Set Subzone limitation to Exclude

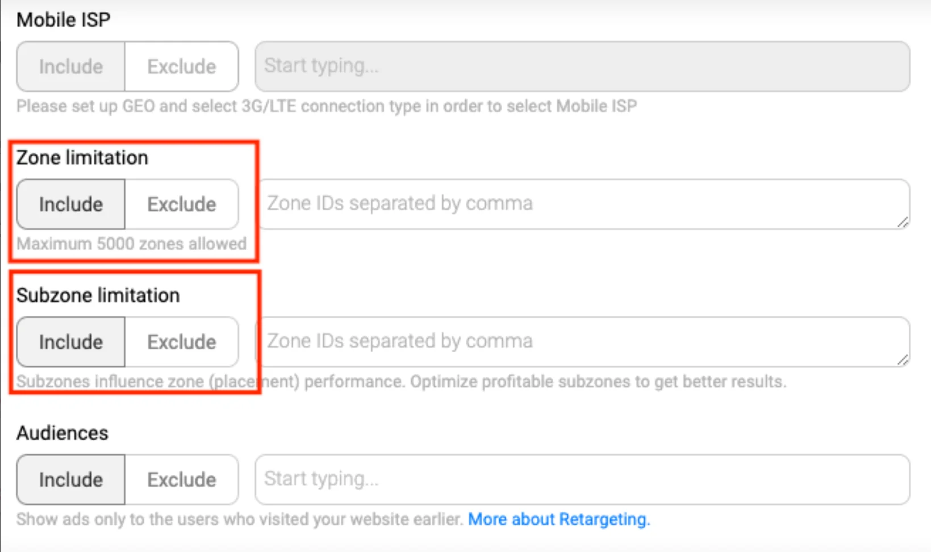(181, 342)
